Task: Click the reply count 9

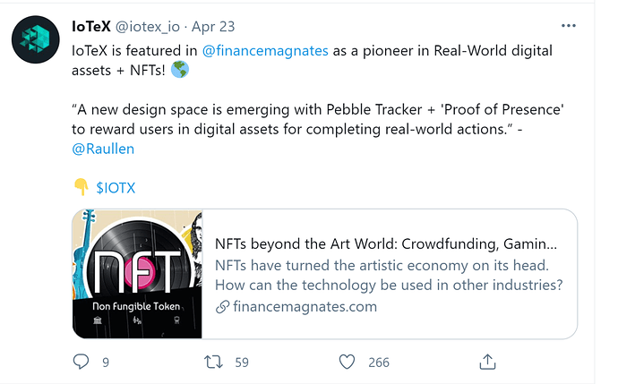Action: point(106,363)
